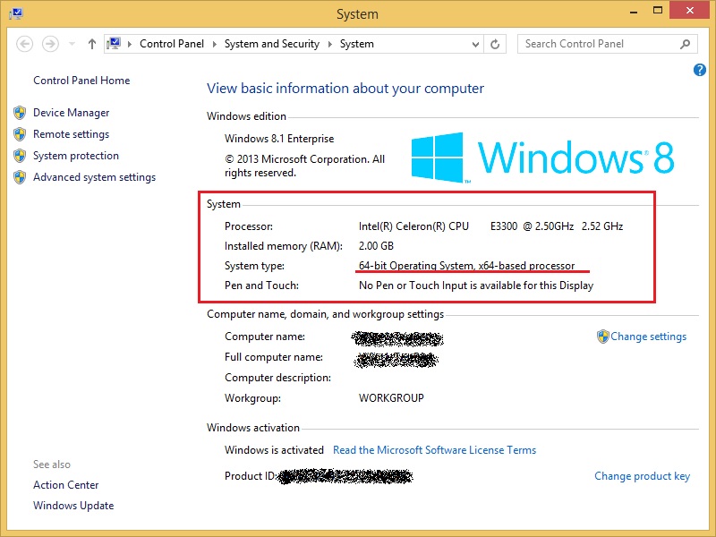
Task: Click the 'Windows is activated' text
Action: tap(274, 450)
